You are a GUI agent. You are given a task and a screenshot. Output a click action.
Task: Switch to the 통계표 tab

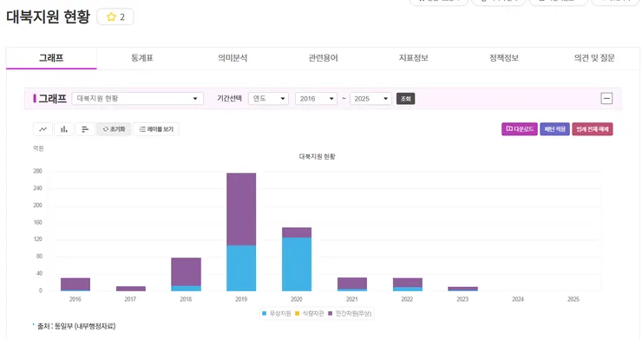coord(142,58)
